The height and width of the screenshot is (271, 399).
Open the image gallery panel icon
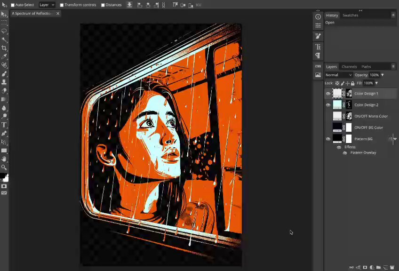point(318,75)
